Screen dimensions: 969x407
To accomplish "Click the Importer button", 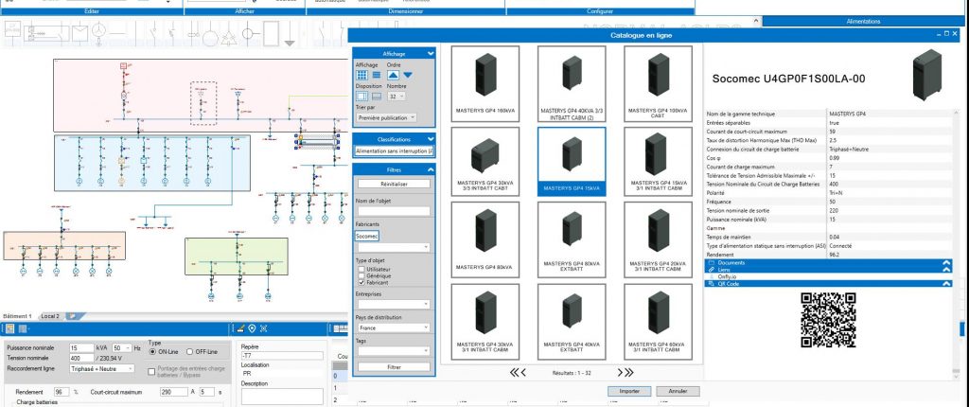I will 629,391.
